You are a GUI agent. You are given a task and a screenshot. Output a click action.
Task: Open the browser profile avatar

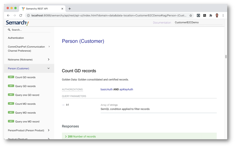pos(217,15)
